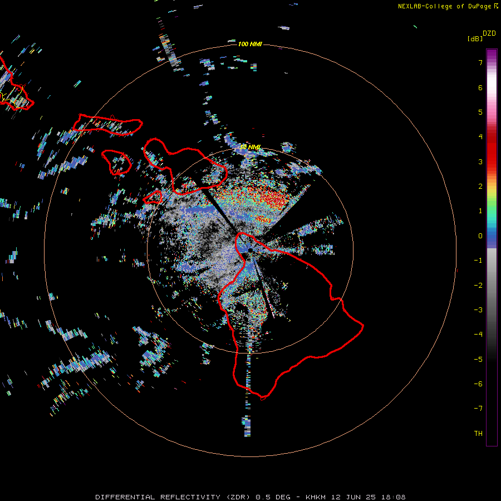The width and height of the screenshot is (501, 501).
Task: Click the 50 NMI range ring label
Action: coord(250,147)
